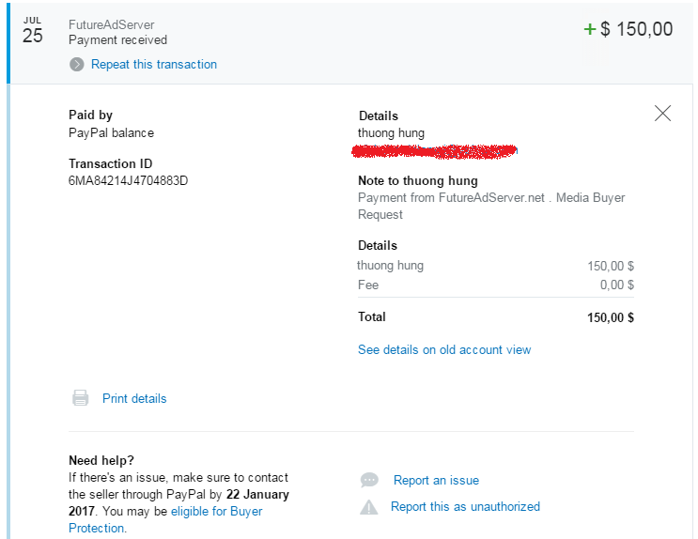Open the eligible for Buyer Protection link
Image resolution: width=698 pixels, height=539 pixels.
click(x=165, y=519)
